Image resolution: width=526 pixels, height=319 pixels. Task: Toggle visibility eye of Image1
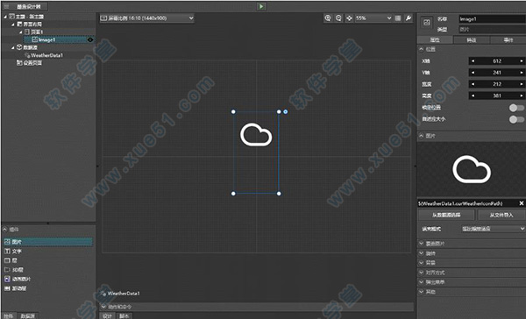90,39
